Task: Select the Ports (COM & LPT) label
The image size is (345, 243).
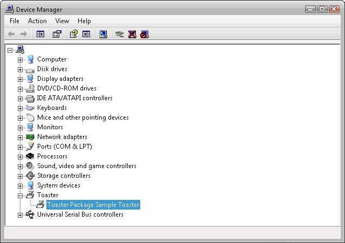Action: (x=65, y=147)
